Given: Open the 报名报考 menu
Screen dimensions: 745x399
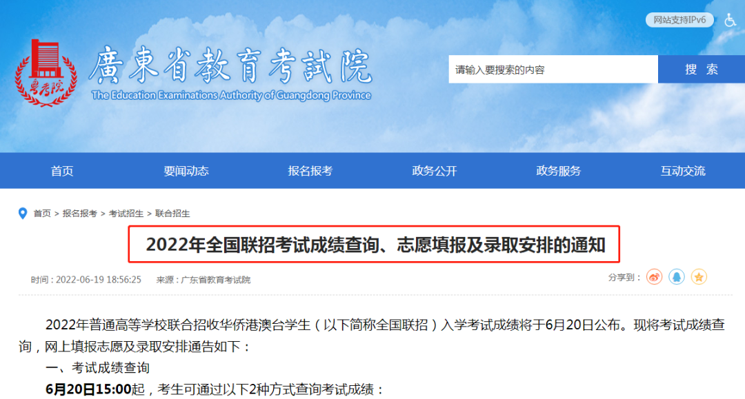Looking at the screenshot, I should [x=310, y=171].
